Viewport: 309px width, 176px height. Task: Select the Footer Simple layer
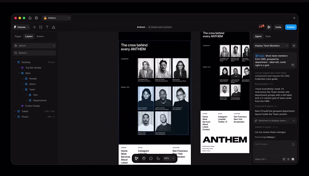(x=33, y=106)
